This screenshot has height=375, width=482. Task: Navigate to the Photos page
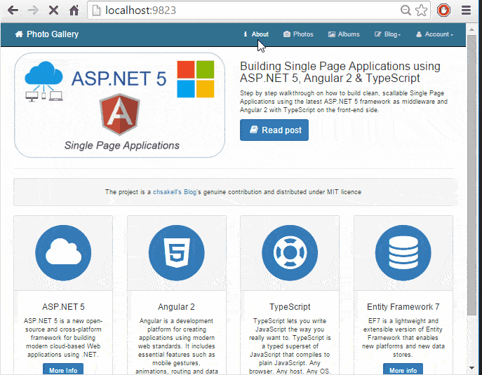[x=298, y=34]
